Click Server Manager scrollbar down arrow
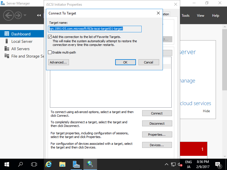The image size is (227, 170). (224, 156)
